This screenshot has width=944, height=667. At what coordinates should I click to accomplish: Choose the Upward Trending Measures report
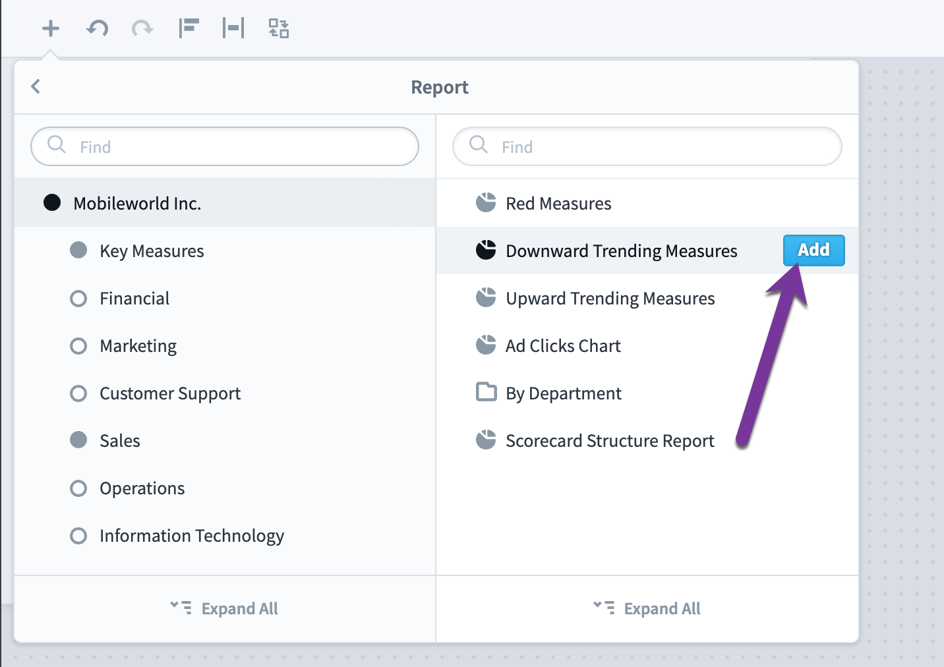click(x=647, y=298)
